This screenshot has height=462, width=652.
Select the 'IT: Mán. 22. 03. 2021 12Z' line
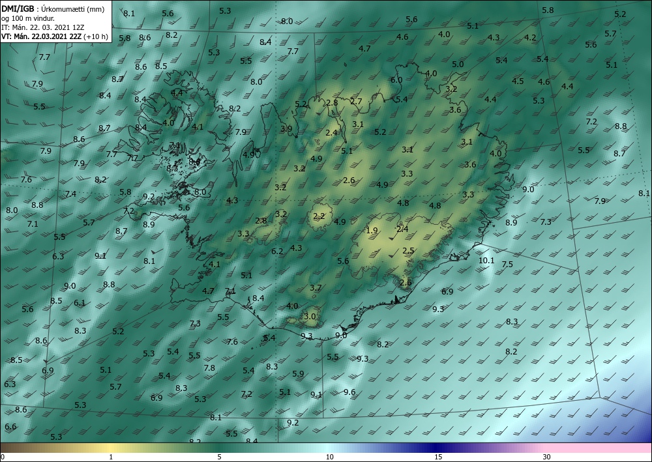(43, 27)
